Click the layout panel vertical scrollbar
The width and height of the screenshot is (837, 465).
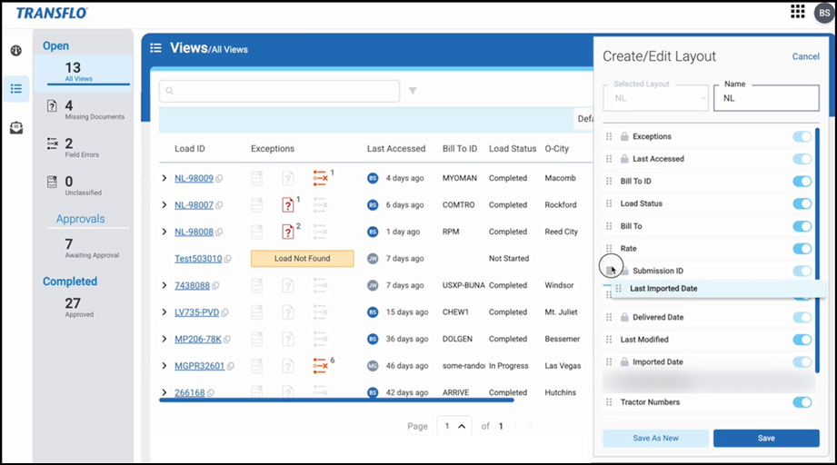(x=817, y=250)
